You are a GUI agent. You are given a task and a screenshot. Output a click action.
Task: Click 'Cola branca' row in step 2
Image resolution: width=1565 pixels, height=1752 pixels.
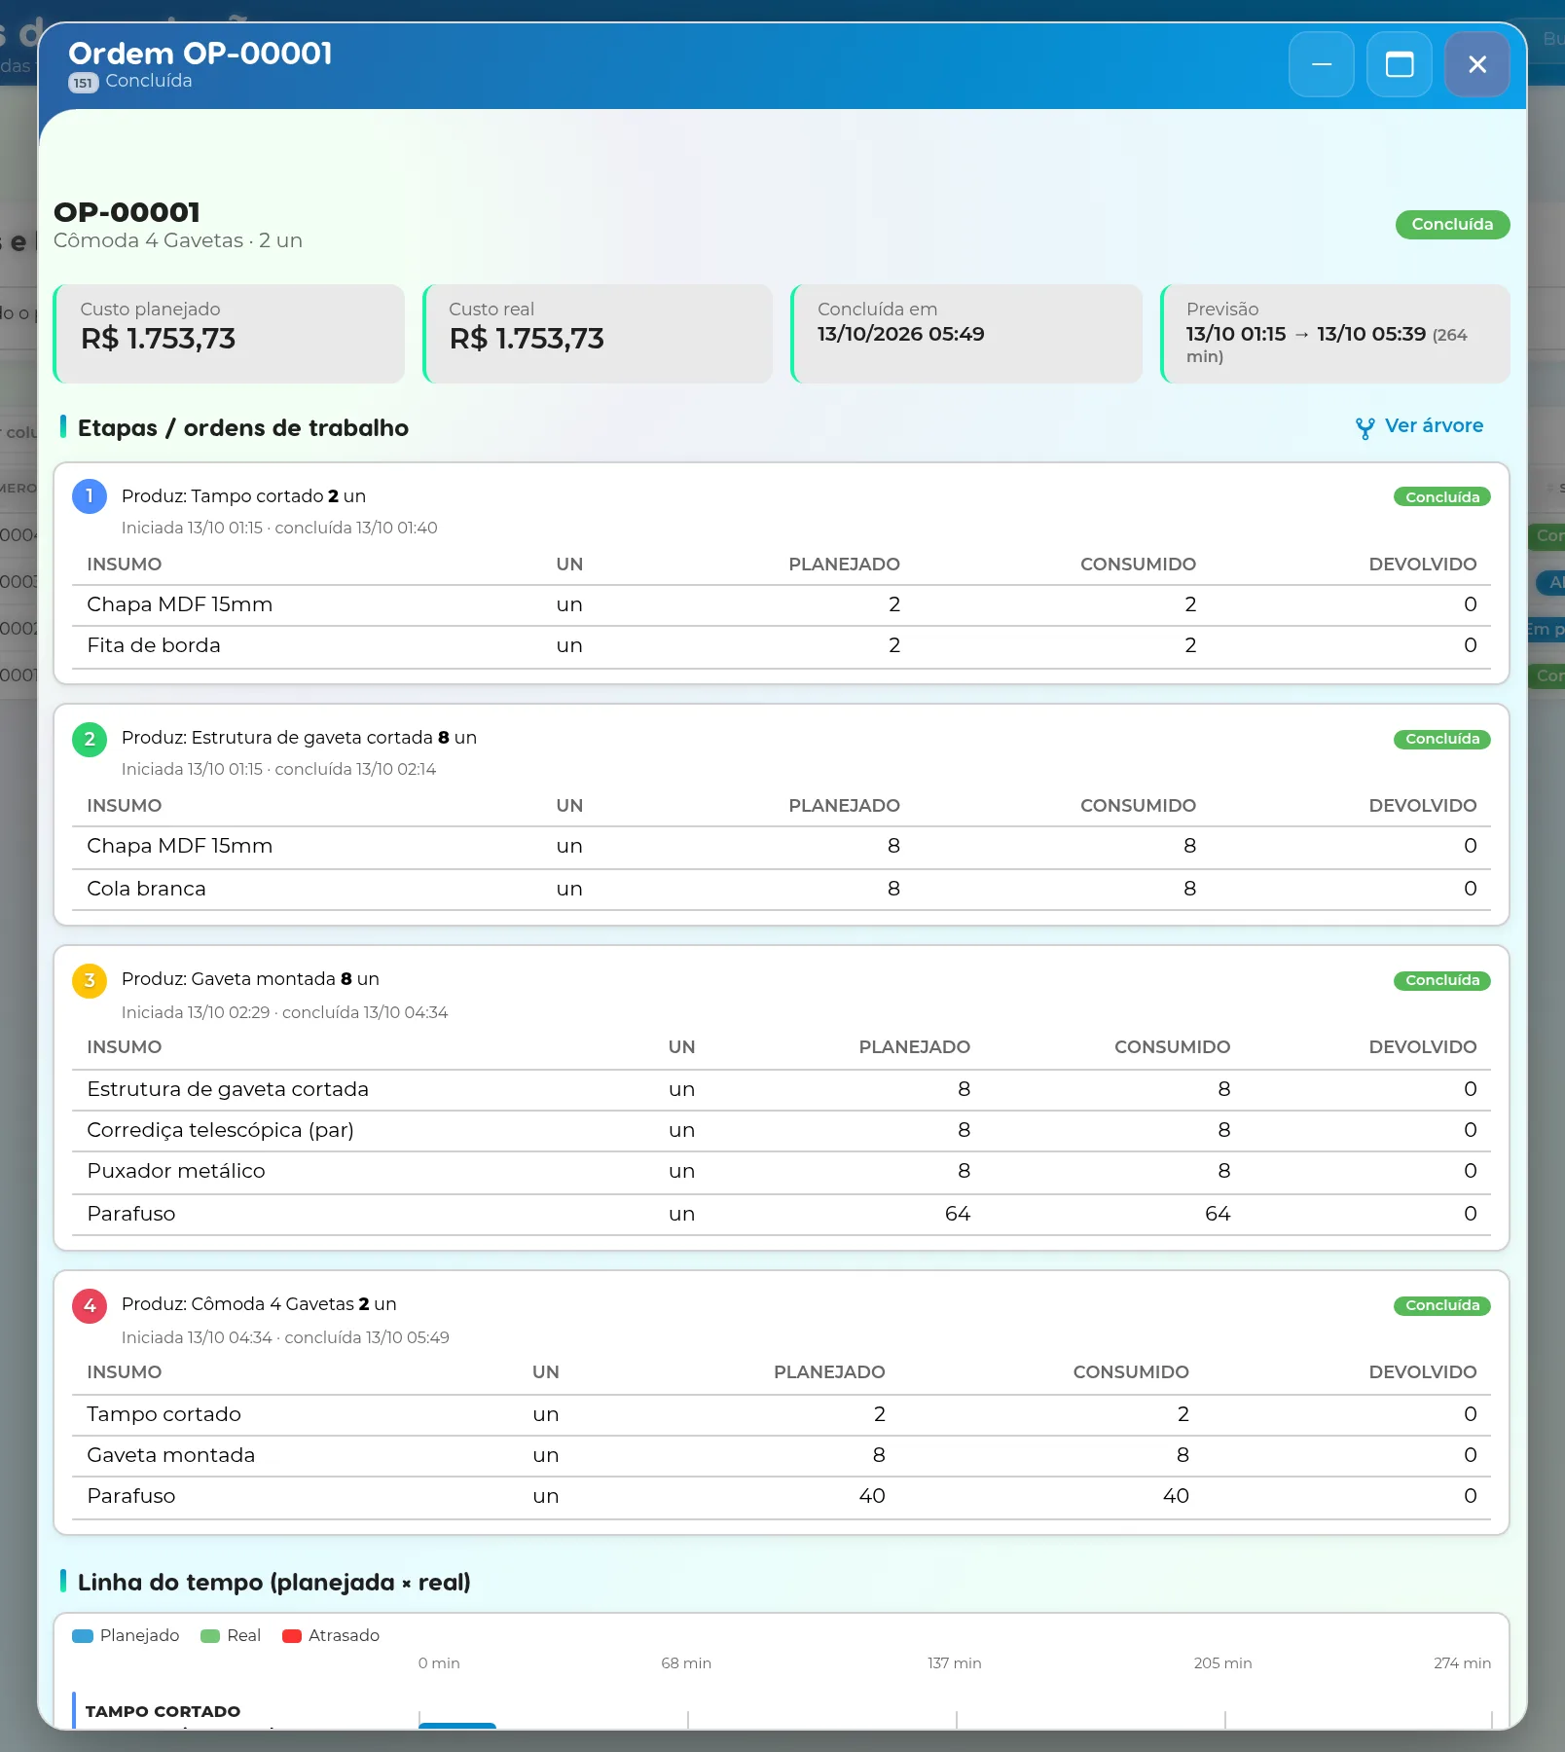click(x=782, y=889)
